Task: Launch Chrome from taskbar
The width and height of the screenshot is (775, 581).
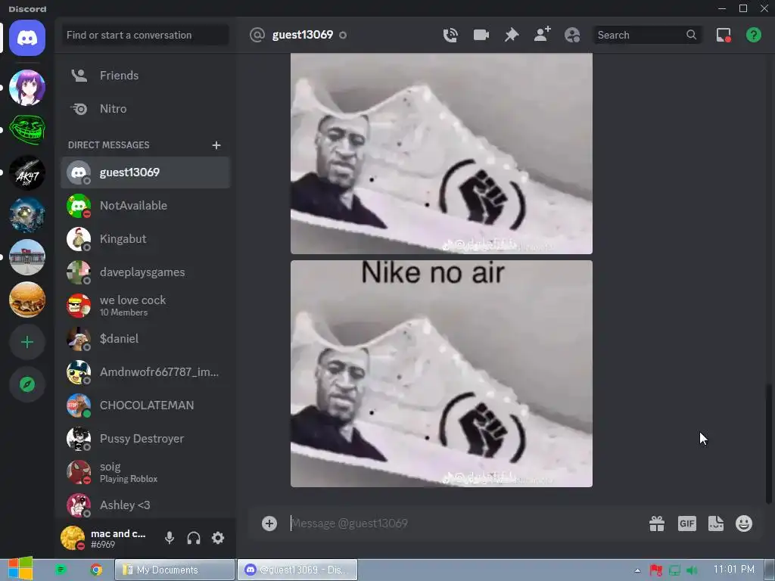Action: (x=96, y=570)
